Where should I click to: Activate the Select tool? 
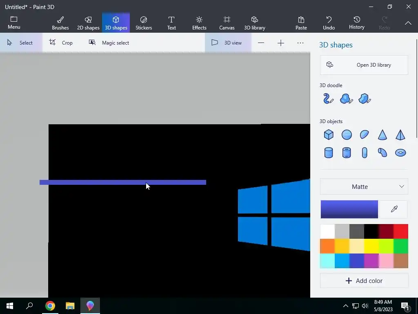point(21,43)
